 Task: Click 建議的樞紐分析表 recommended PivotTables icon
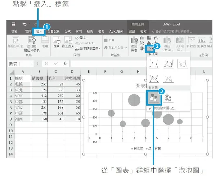[32, 40]
